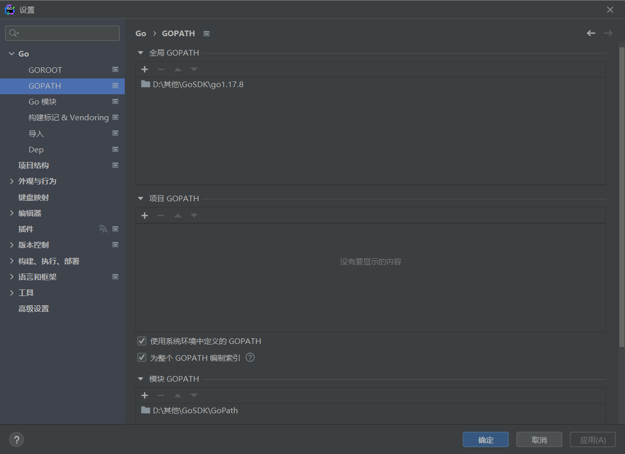625x454 pixels.
Task: Click the settings search field
Action: click(62, 33)
